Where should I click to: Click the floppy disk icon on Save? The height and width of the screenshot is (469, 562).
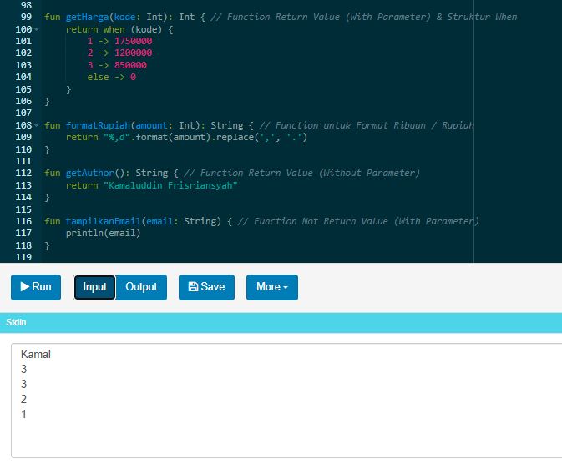(193, 286)
